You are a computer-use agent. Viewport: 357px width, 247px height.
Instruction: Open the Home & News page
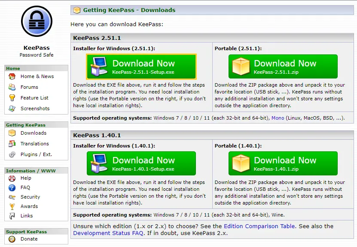(x=37, y=76)
